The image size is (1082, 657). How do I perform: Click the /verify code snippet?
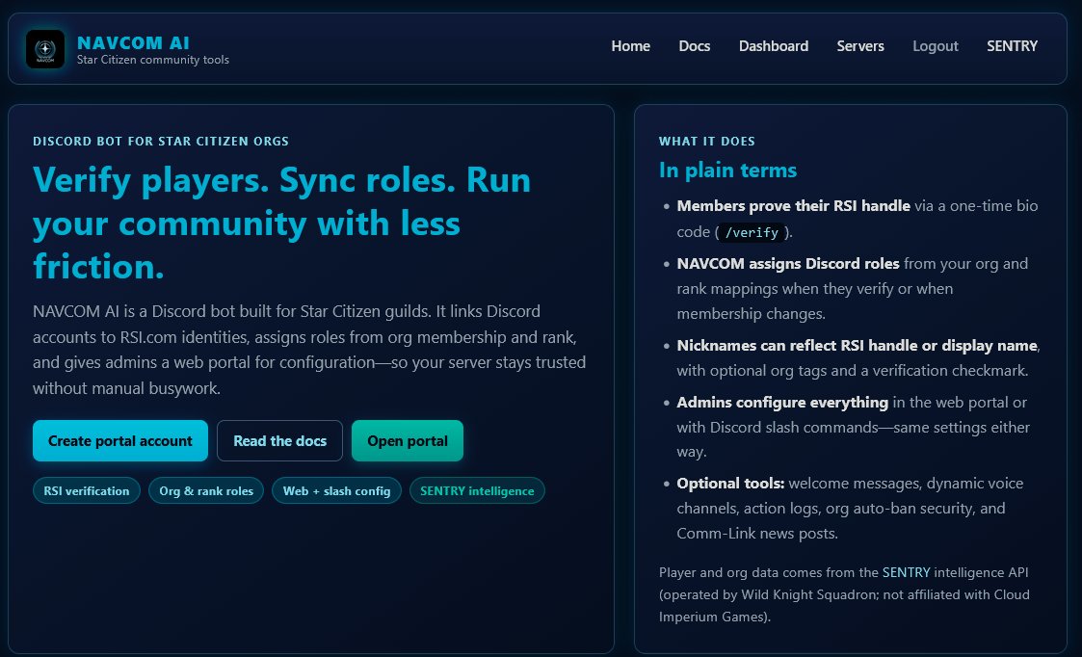click(x=752, y=232)
